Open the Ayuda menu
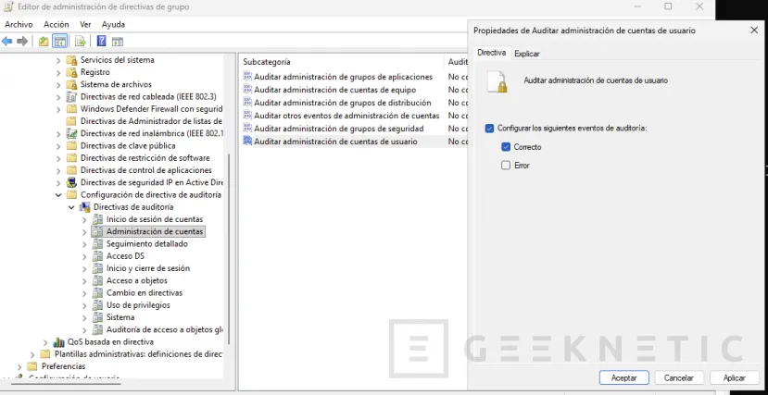This screenshot has width=768, height=395. click(113, 24)
